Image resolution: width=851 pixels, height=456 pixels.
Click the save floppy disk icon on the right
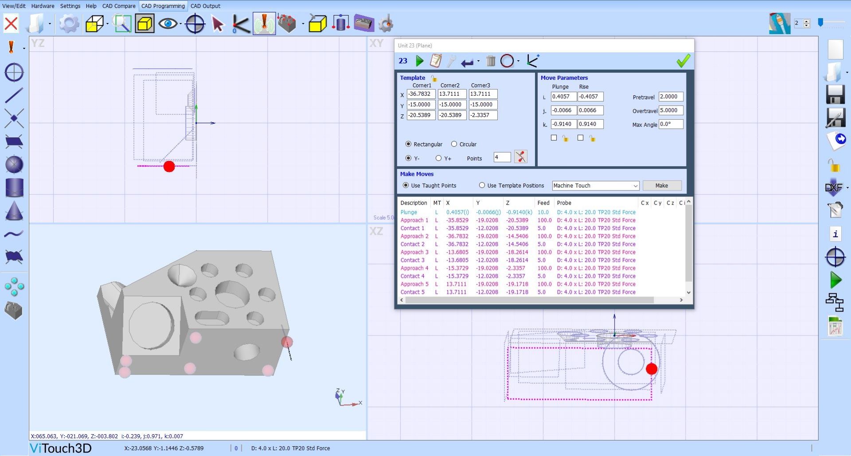[835, 94]
